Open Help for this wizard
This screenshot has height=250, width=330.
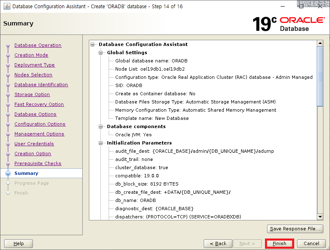pos(19,243)
